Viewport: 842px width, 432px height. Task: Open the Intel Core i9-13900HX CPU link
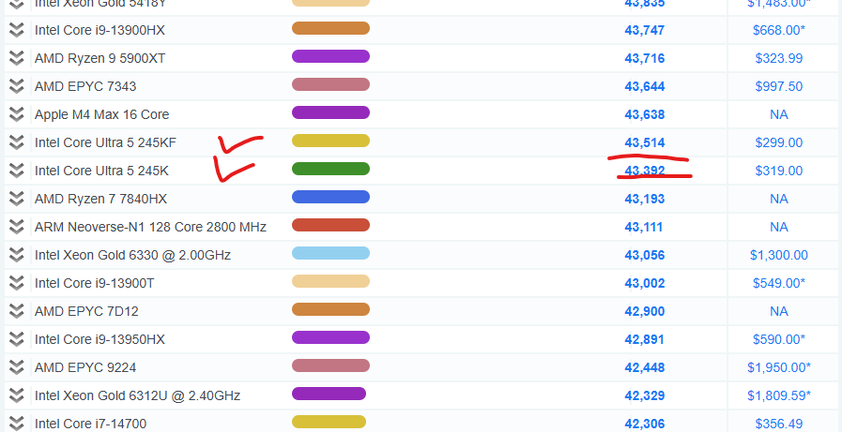pyautogui.click(x=100, y=31)
